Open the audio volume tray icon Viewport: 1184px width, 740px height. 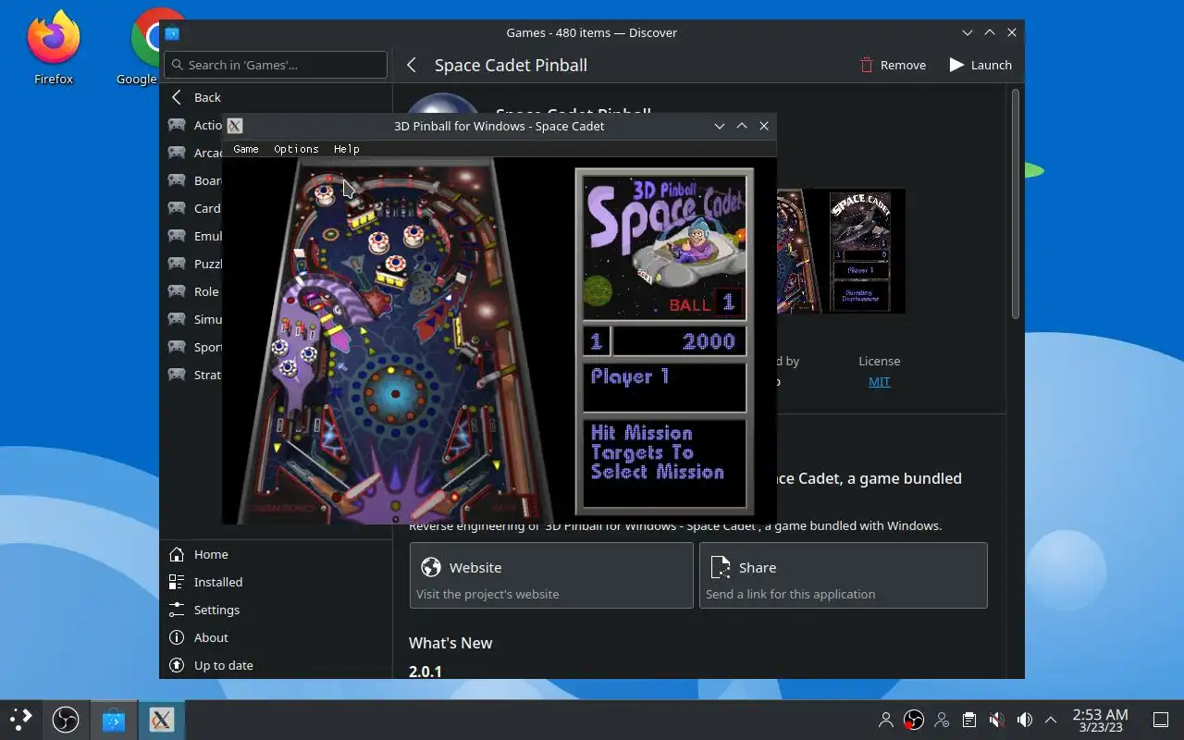point(1024,719)
